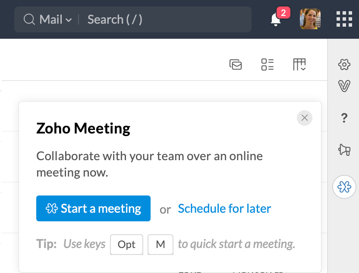Switch to list view layout icon
Image resolution: width=359 pixels, height=273 pixels.
[268, 65]
